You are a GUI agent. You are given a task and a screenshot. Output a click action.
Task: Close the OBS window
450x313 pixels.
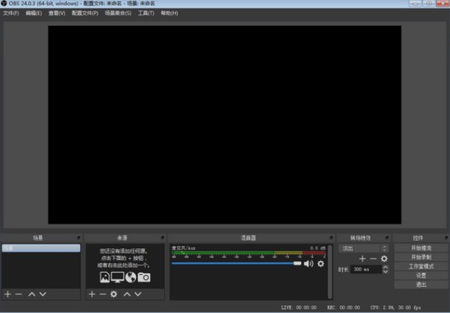[x=443, y=4]
